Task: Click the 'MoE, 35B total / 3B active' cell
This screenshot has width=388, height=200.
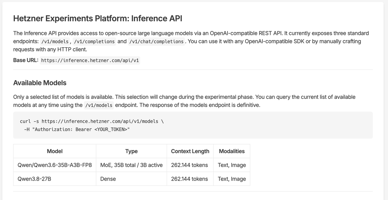Action: click(x=131, y=165)
